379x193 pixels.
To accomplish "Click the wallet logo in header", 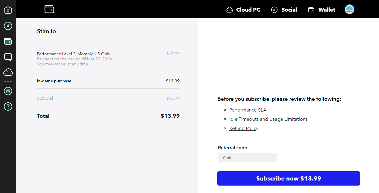I will [x=49, y=9].
